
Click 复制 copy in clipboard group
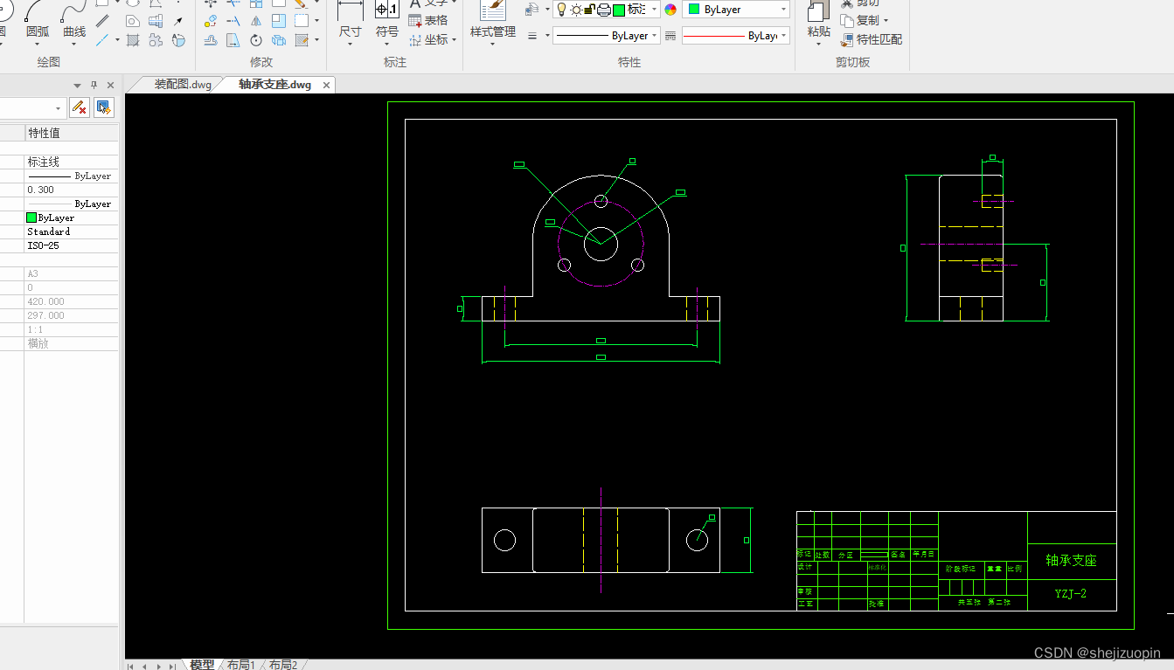click(x=860, y=20)
